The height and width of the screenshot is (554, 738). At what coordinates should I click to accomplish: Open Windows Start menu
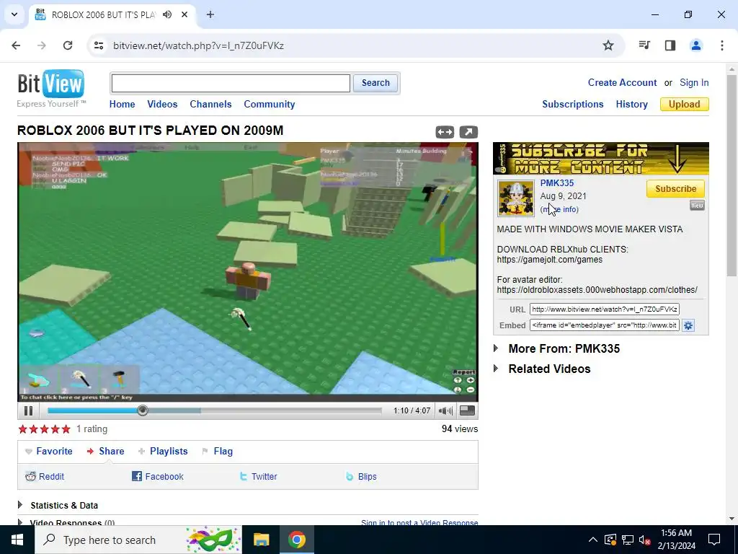pos(17,540)
